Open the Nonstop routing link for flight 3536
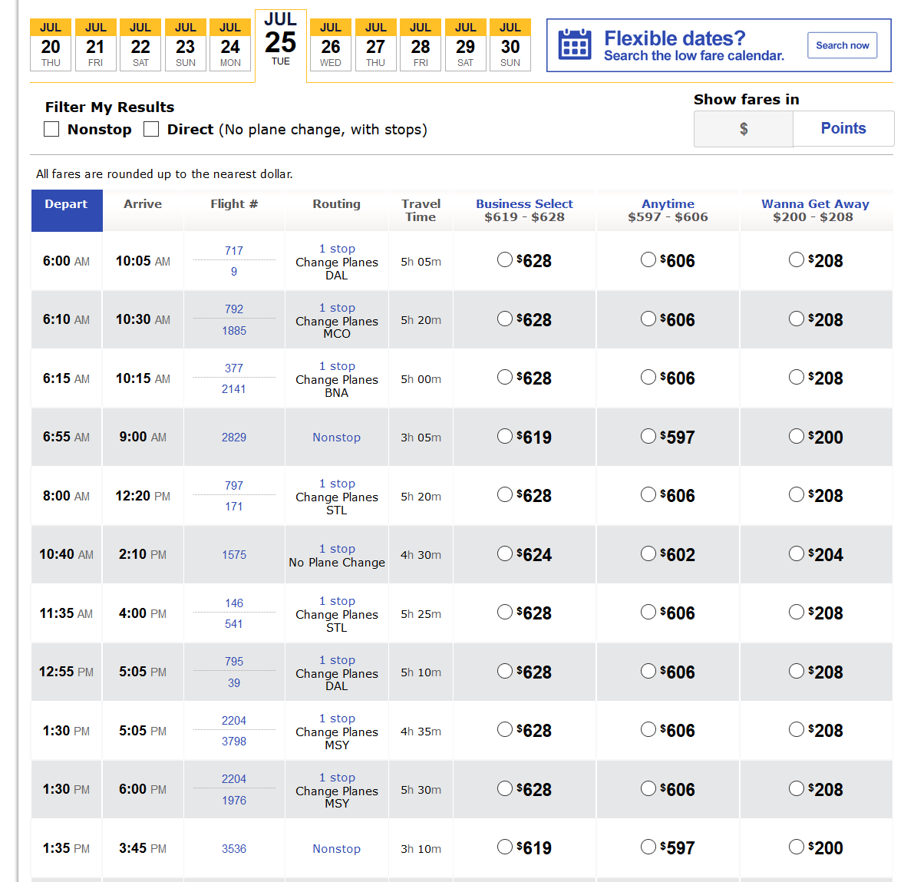 (336, 848)
